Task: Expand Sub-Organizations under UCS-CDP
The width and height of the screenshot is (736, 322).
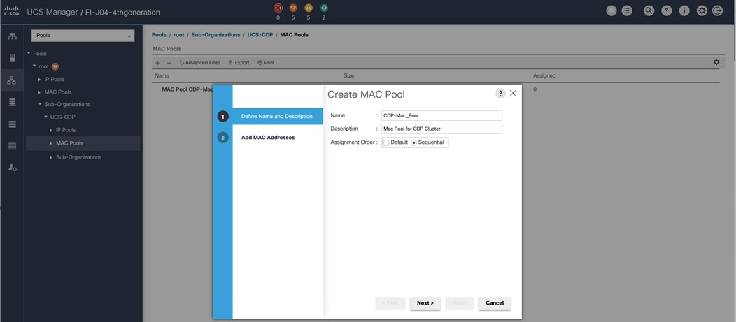Action: [x=51, y=157]
